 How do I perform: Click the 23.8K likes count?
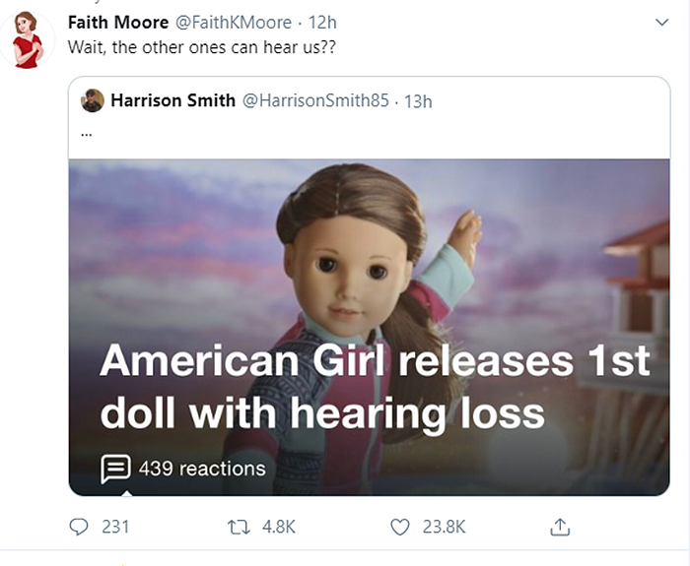point(444,528)
